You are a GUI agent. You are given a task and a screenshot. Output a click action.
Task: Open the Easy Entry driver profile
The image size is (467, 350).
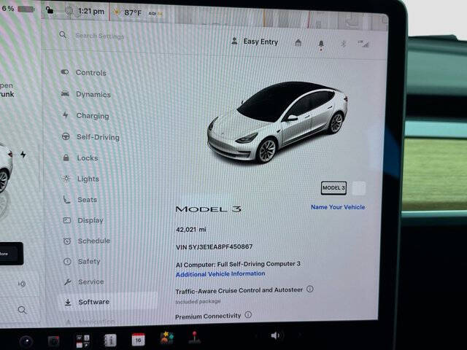[255, 42]
